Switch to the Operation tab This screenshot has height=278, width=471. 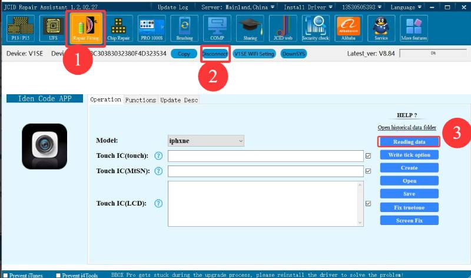click(106, 100)
